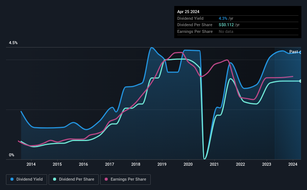Click the S$0.112 dividend per share value
The image size is (307, 190).
[x=226, y=25]
